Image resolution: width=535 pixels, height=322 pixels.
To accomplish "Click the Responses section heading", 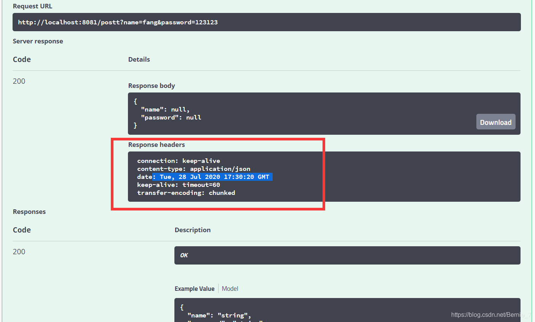I will pyautogui.click(x=29, y=212).
